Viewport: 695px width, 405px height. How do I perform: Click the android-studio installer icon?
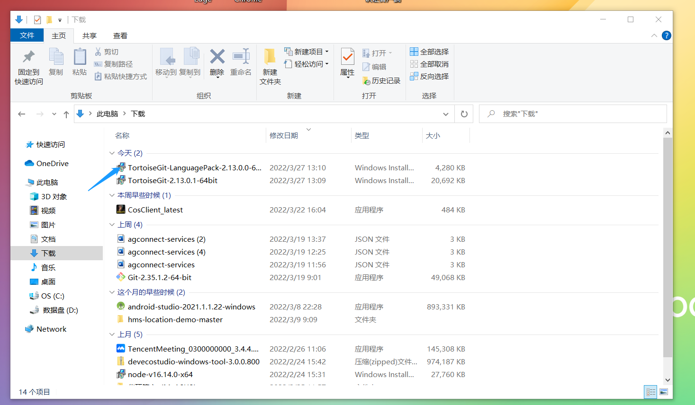click(x=121, y=306)
